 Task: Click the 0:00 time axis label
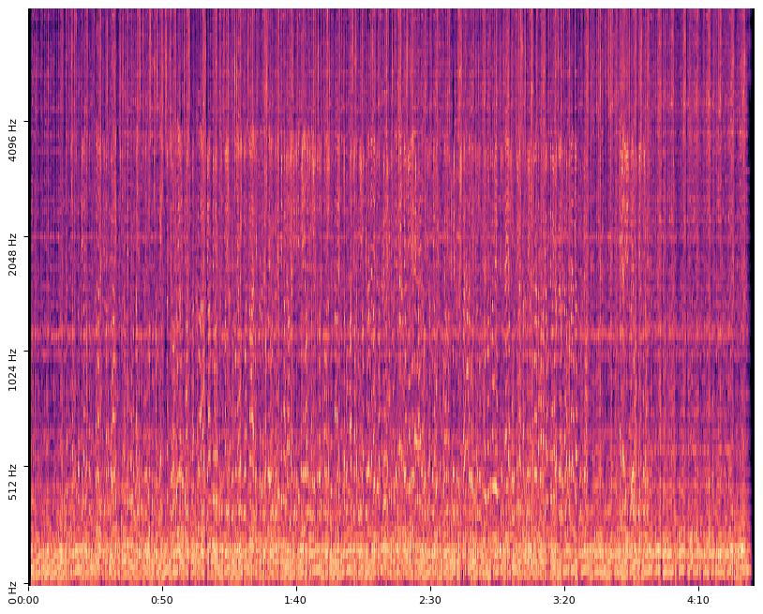tap(30, 600)
